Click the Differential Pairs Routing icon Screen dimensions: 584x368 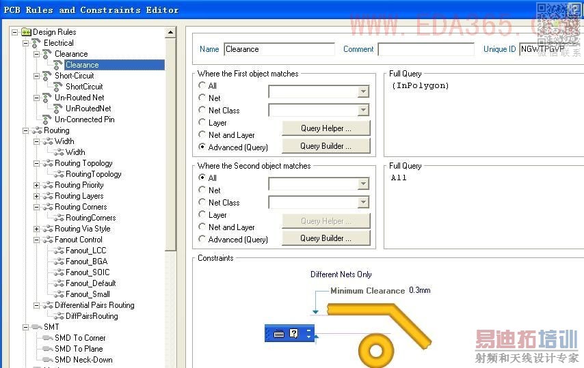(48, 305)
